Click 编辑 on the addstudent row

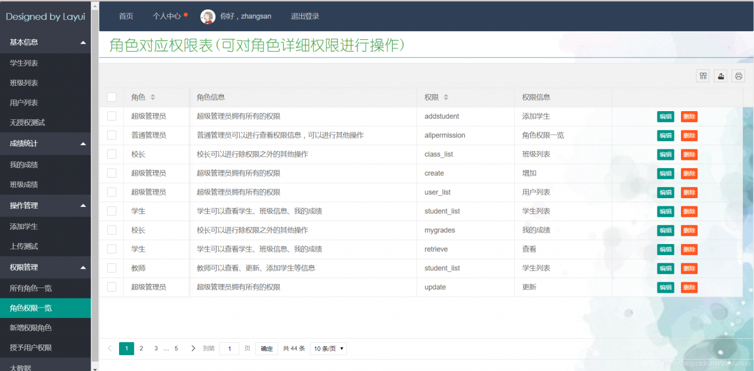tap(665, 116)
